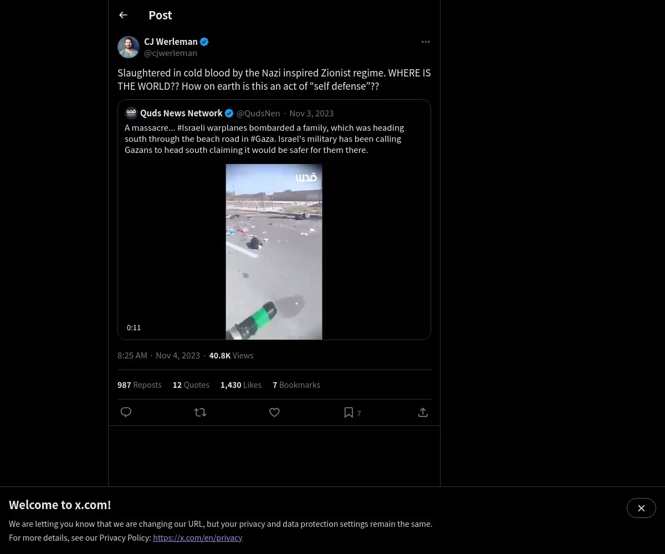Open the post's three-dot more menu
Screen dimensions: 665x554
coord(426,42)
